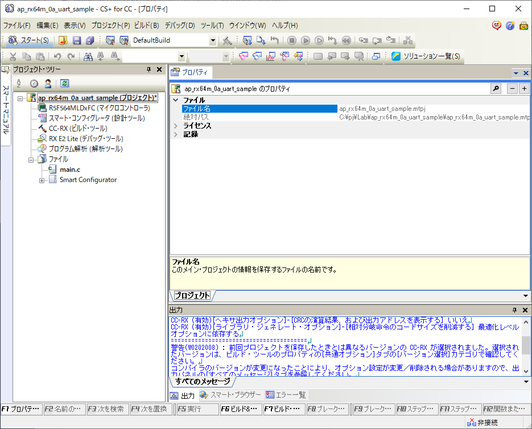Select main.c in the project tree
This screenshot has height=429, width=532.
pos(70,170)
